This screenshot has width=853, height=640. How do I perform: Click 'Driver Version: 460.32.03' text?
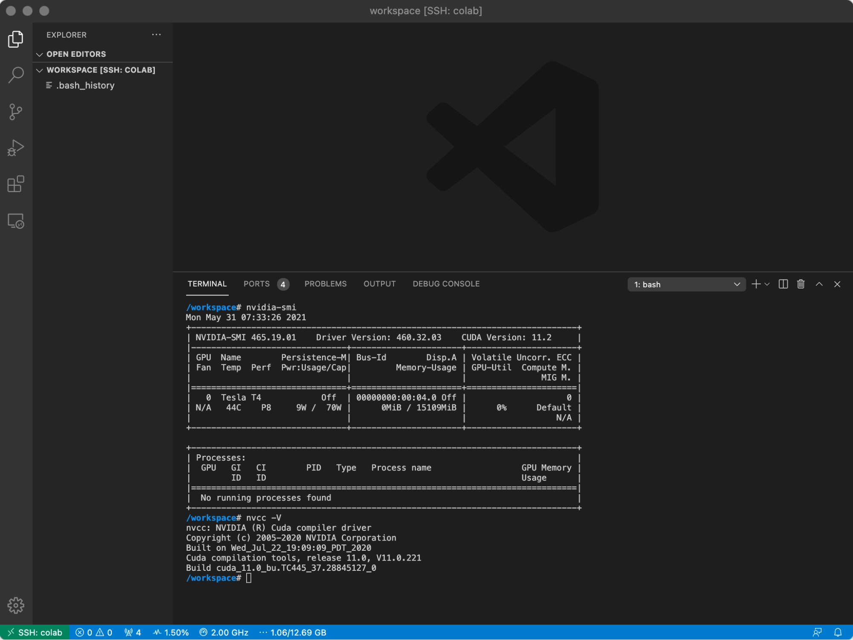click(x=378, y=337)
